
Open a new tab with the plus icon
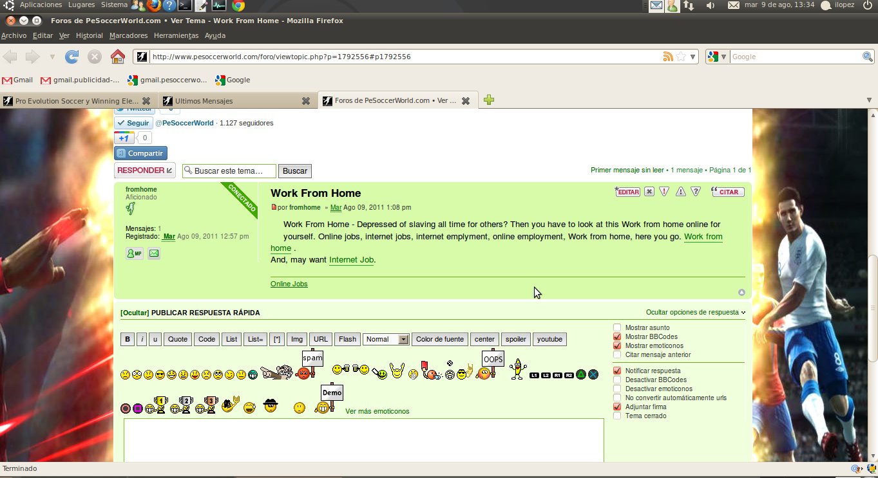click(x=489, y=100)
